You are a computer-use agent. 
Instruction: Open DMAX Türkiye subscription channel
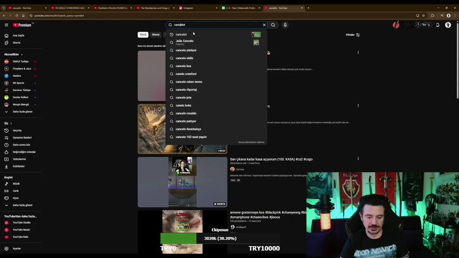pos(20,61)
